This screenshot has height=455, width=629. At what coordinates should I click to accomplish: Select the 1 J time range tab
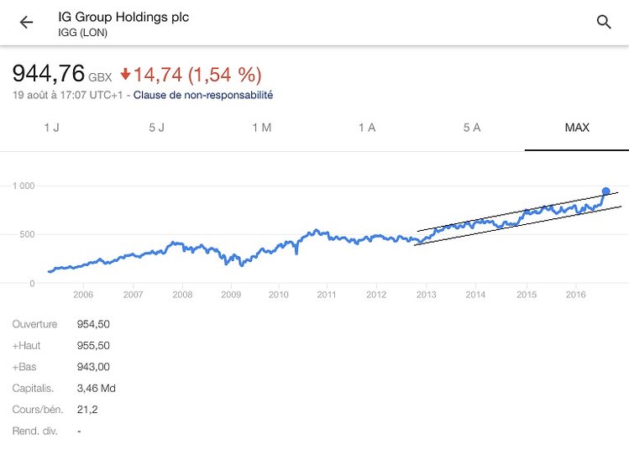click(52, 128)
